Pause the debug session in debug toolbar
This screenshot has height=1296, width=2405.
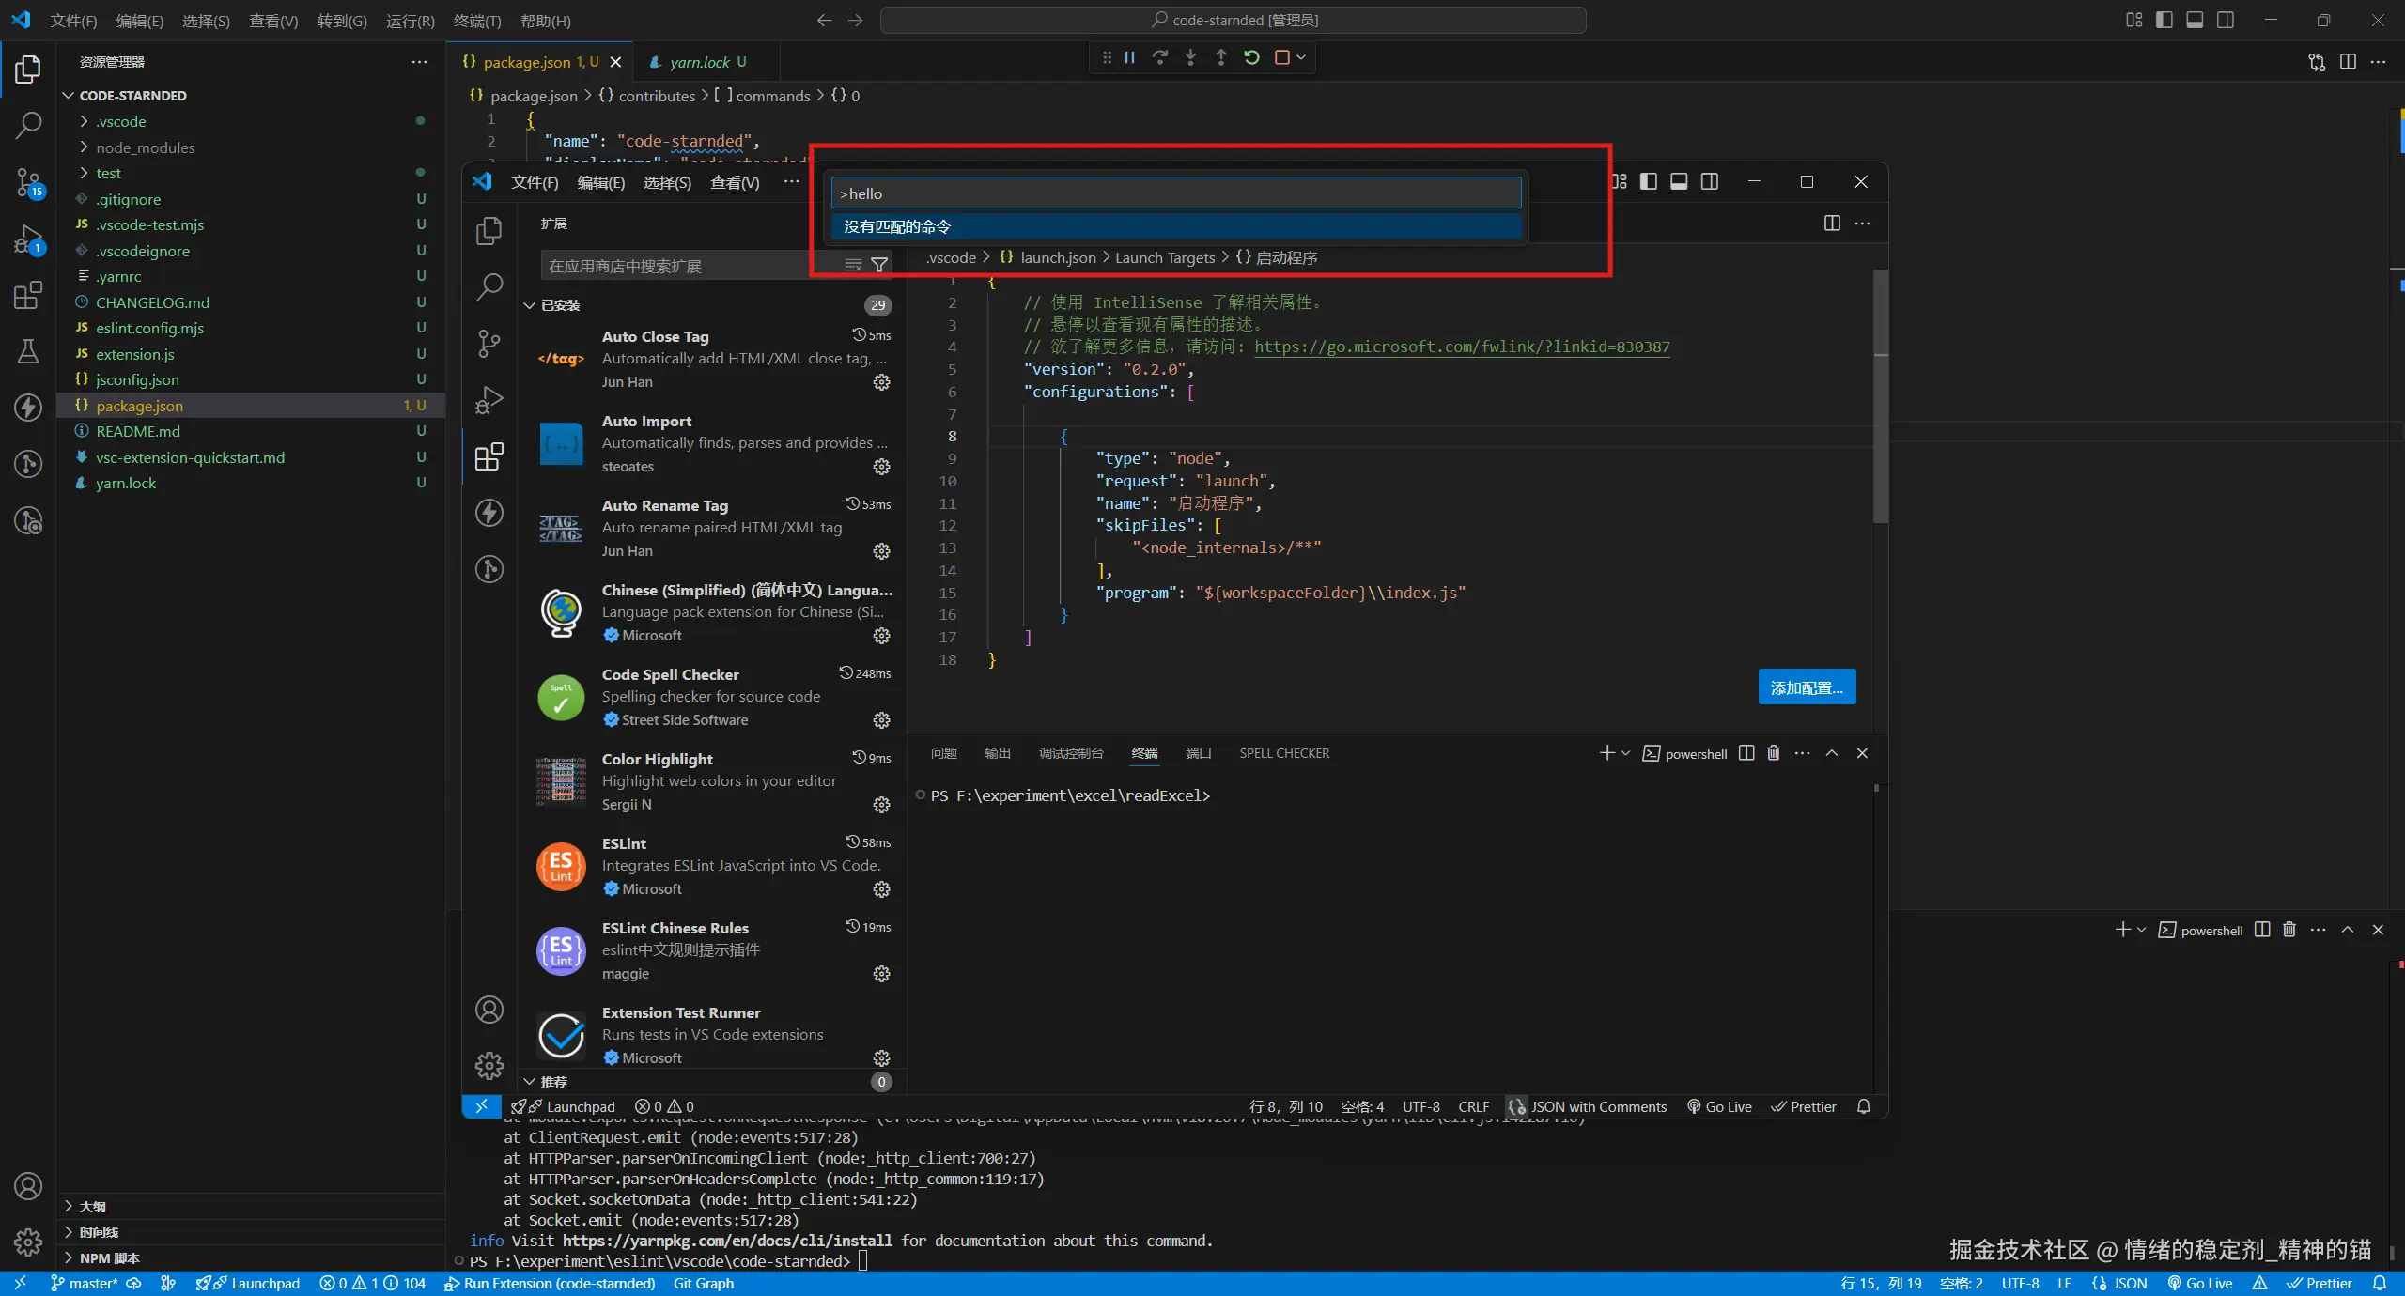point(1130,58)
